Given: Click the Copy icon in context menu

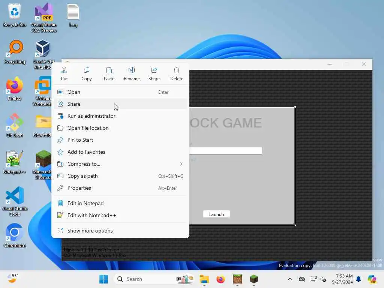Looking at the screenshot, I should click(x=87, y=70).
